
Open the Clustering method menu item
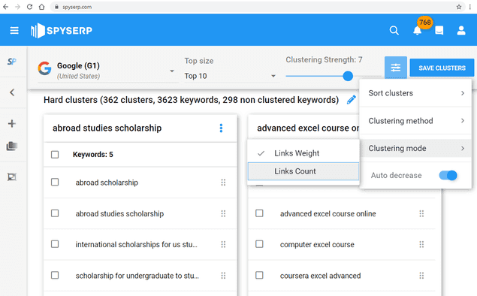(x=415, y=121)
